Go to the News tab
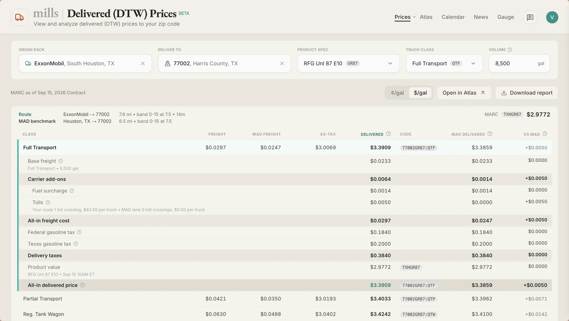 coord(481,17)
